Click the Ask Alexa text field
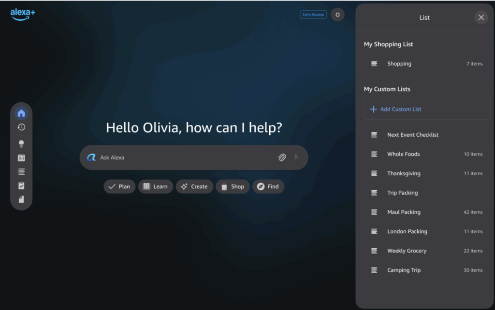 184,157
